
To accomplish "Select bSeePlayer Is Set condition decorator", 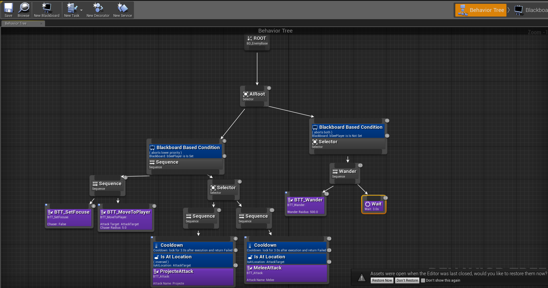I will (x=185, y=151).
